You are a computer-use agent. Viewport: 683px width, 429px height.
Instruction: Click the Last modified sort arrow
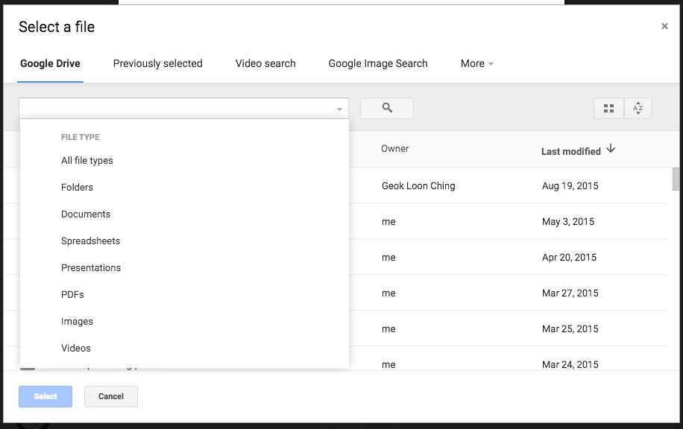[611, 148]
